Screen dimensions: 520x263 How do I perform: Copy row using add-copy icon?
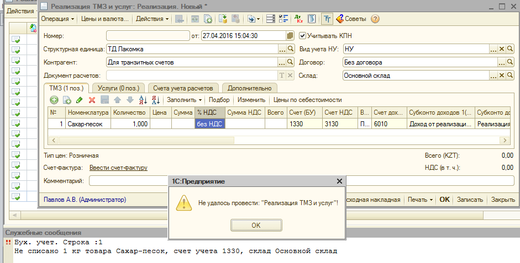pos(67,100)
